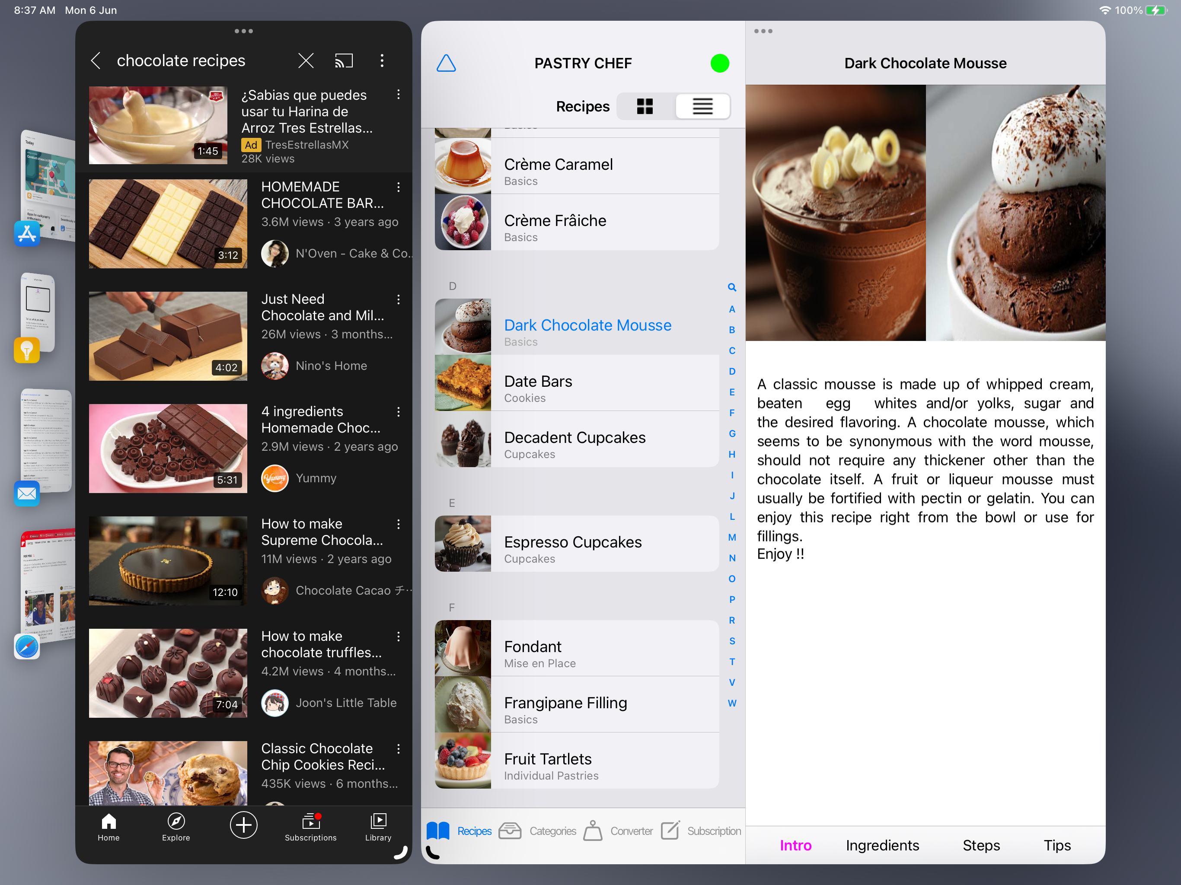This screenshot has width=1181, height=885.
Task: Open YouTube Explore tab
Action: click(x=176, y=827)
